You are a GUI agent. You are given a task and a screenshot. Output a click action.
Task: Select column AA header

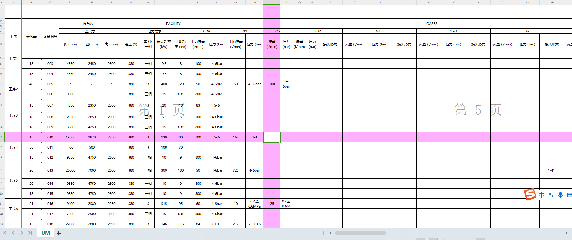[x=527, y=3]
